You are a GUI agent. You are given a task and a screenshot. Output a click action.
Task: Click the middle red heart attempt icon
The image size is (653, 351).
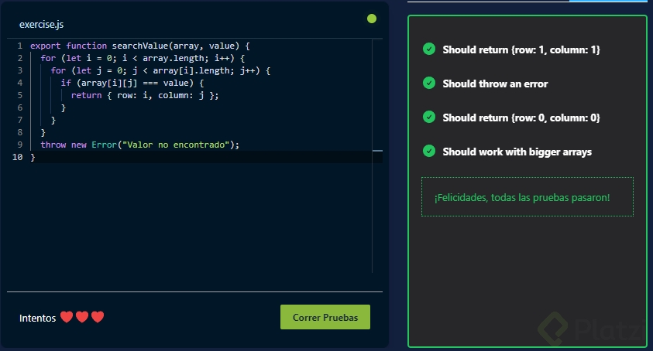pyautogui.click(x=82, y=317)
